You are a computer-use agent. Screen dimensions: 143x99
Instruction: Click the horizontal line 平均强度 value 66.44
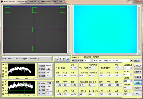coord(49,65)
